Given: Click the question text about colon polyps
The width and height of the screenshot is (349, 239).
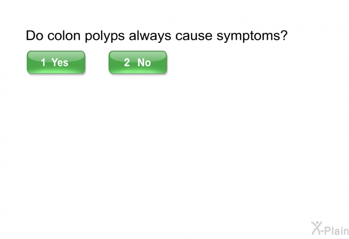Looking at the screenshot, I should (157, 36).
